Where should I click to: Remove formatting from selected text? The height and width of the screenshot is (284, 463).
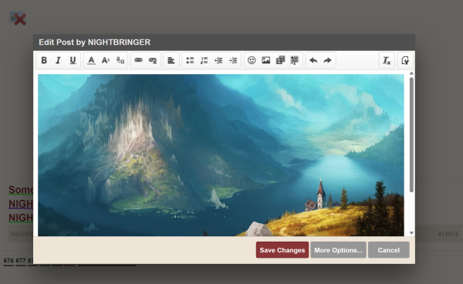387,60
